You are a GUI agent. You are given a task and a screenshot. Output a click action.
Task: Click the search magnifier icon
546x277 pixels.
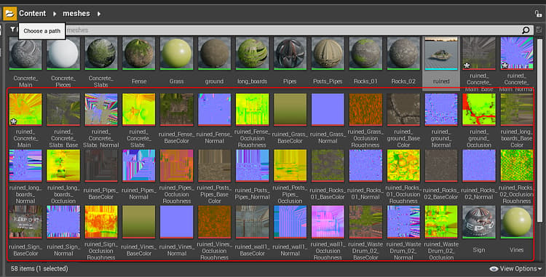(x=526, y=31)
